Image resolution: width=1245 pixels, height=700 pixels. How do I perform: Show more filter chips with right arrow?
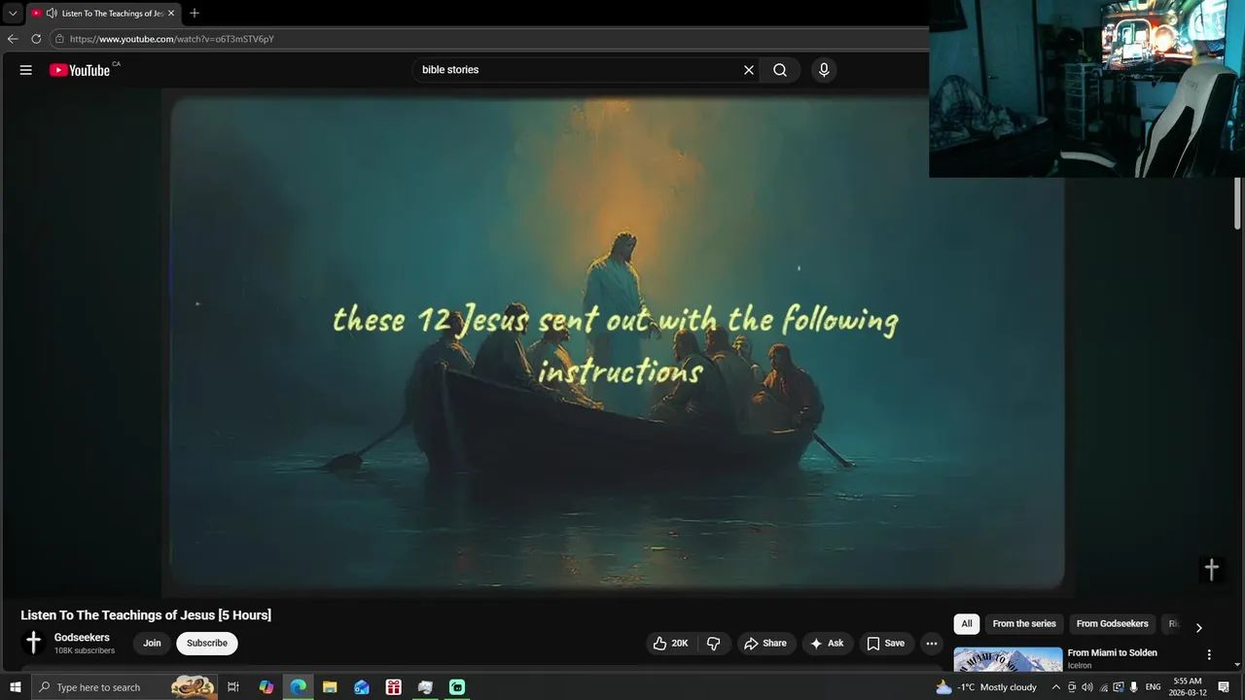click(1198, 628)
